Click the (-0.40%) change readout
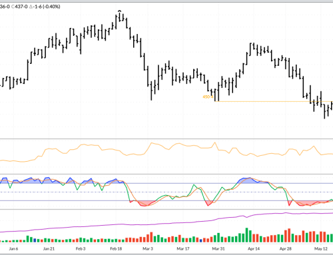The height and width of the screenshot is (255, 333). [x=51, y=7]
